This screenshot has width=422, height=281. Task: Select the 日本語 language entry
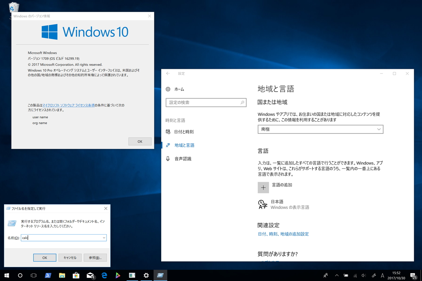284,205
